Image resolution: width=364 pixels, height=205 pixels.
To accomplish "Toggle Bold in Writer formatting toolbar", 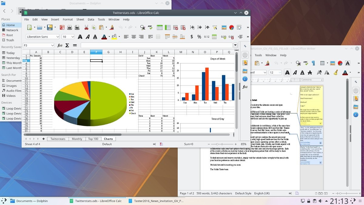I will 287,73.
